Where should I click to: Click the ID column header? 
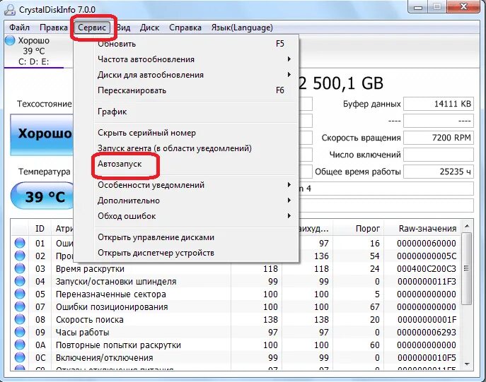(x=40, y=229)
